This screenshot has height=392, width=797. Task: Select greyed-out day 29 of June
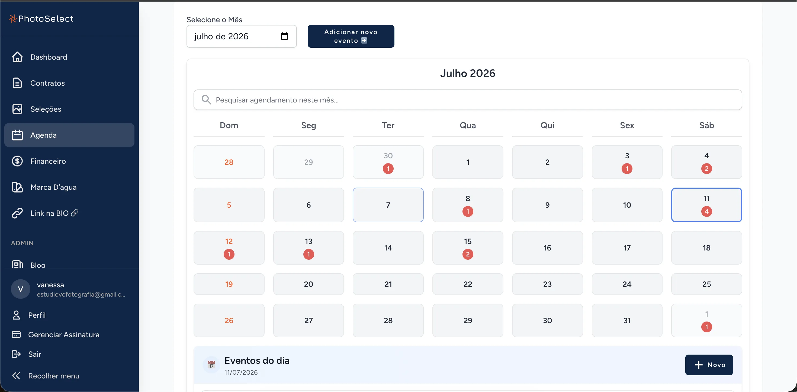tap(308, 162)
